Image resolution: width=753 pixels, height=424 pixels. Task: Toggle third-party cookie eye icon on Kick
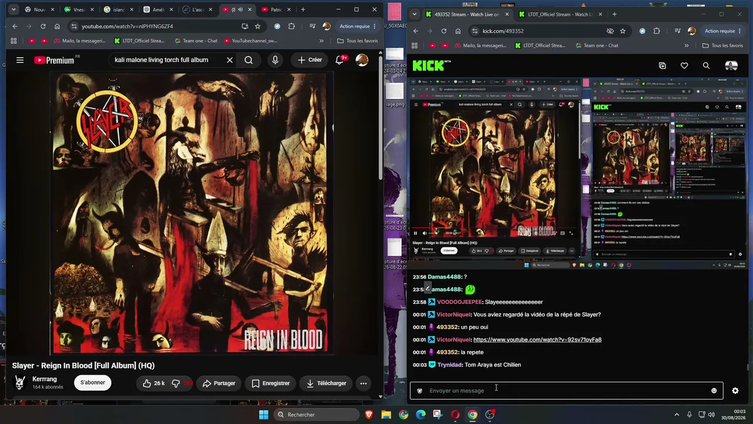tap(610, 31)
